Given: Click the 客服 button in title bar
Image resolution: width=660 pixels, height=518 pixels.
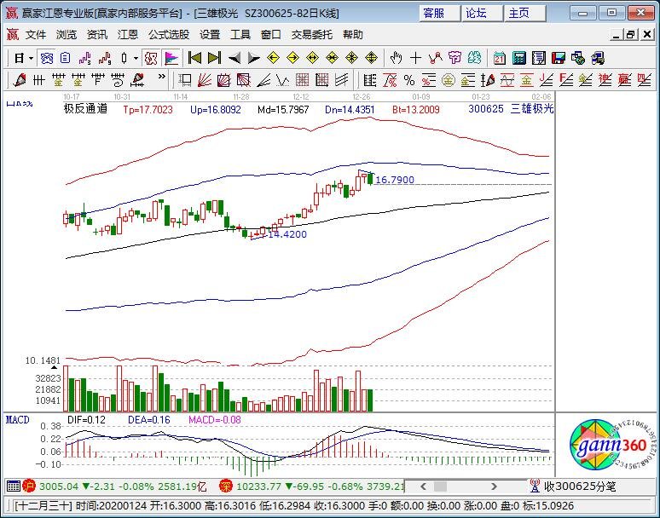Looking at the screenshot, I should pos(439,14).
